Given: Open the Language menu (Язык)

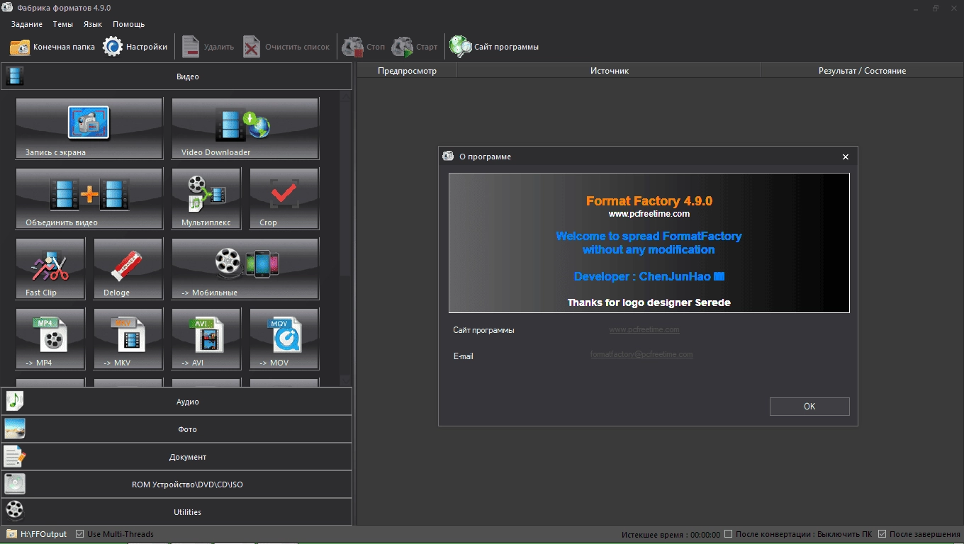Looking at the screenshot, I should (x=93, y=24).
